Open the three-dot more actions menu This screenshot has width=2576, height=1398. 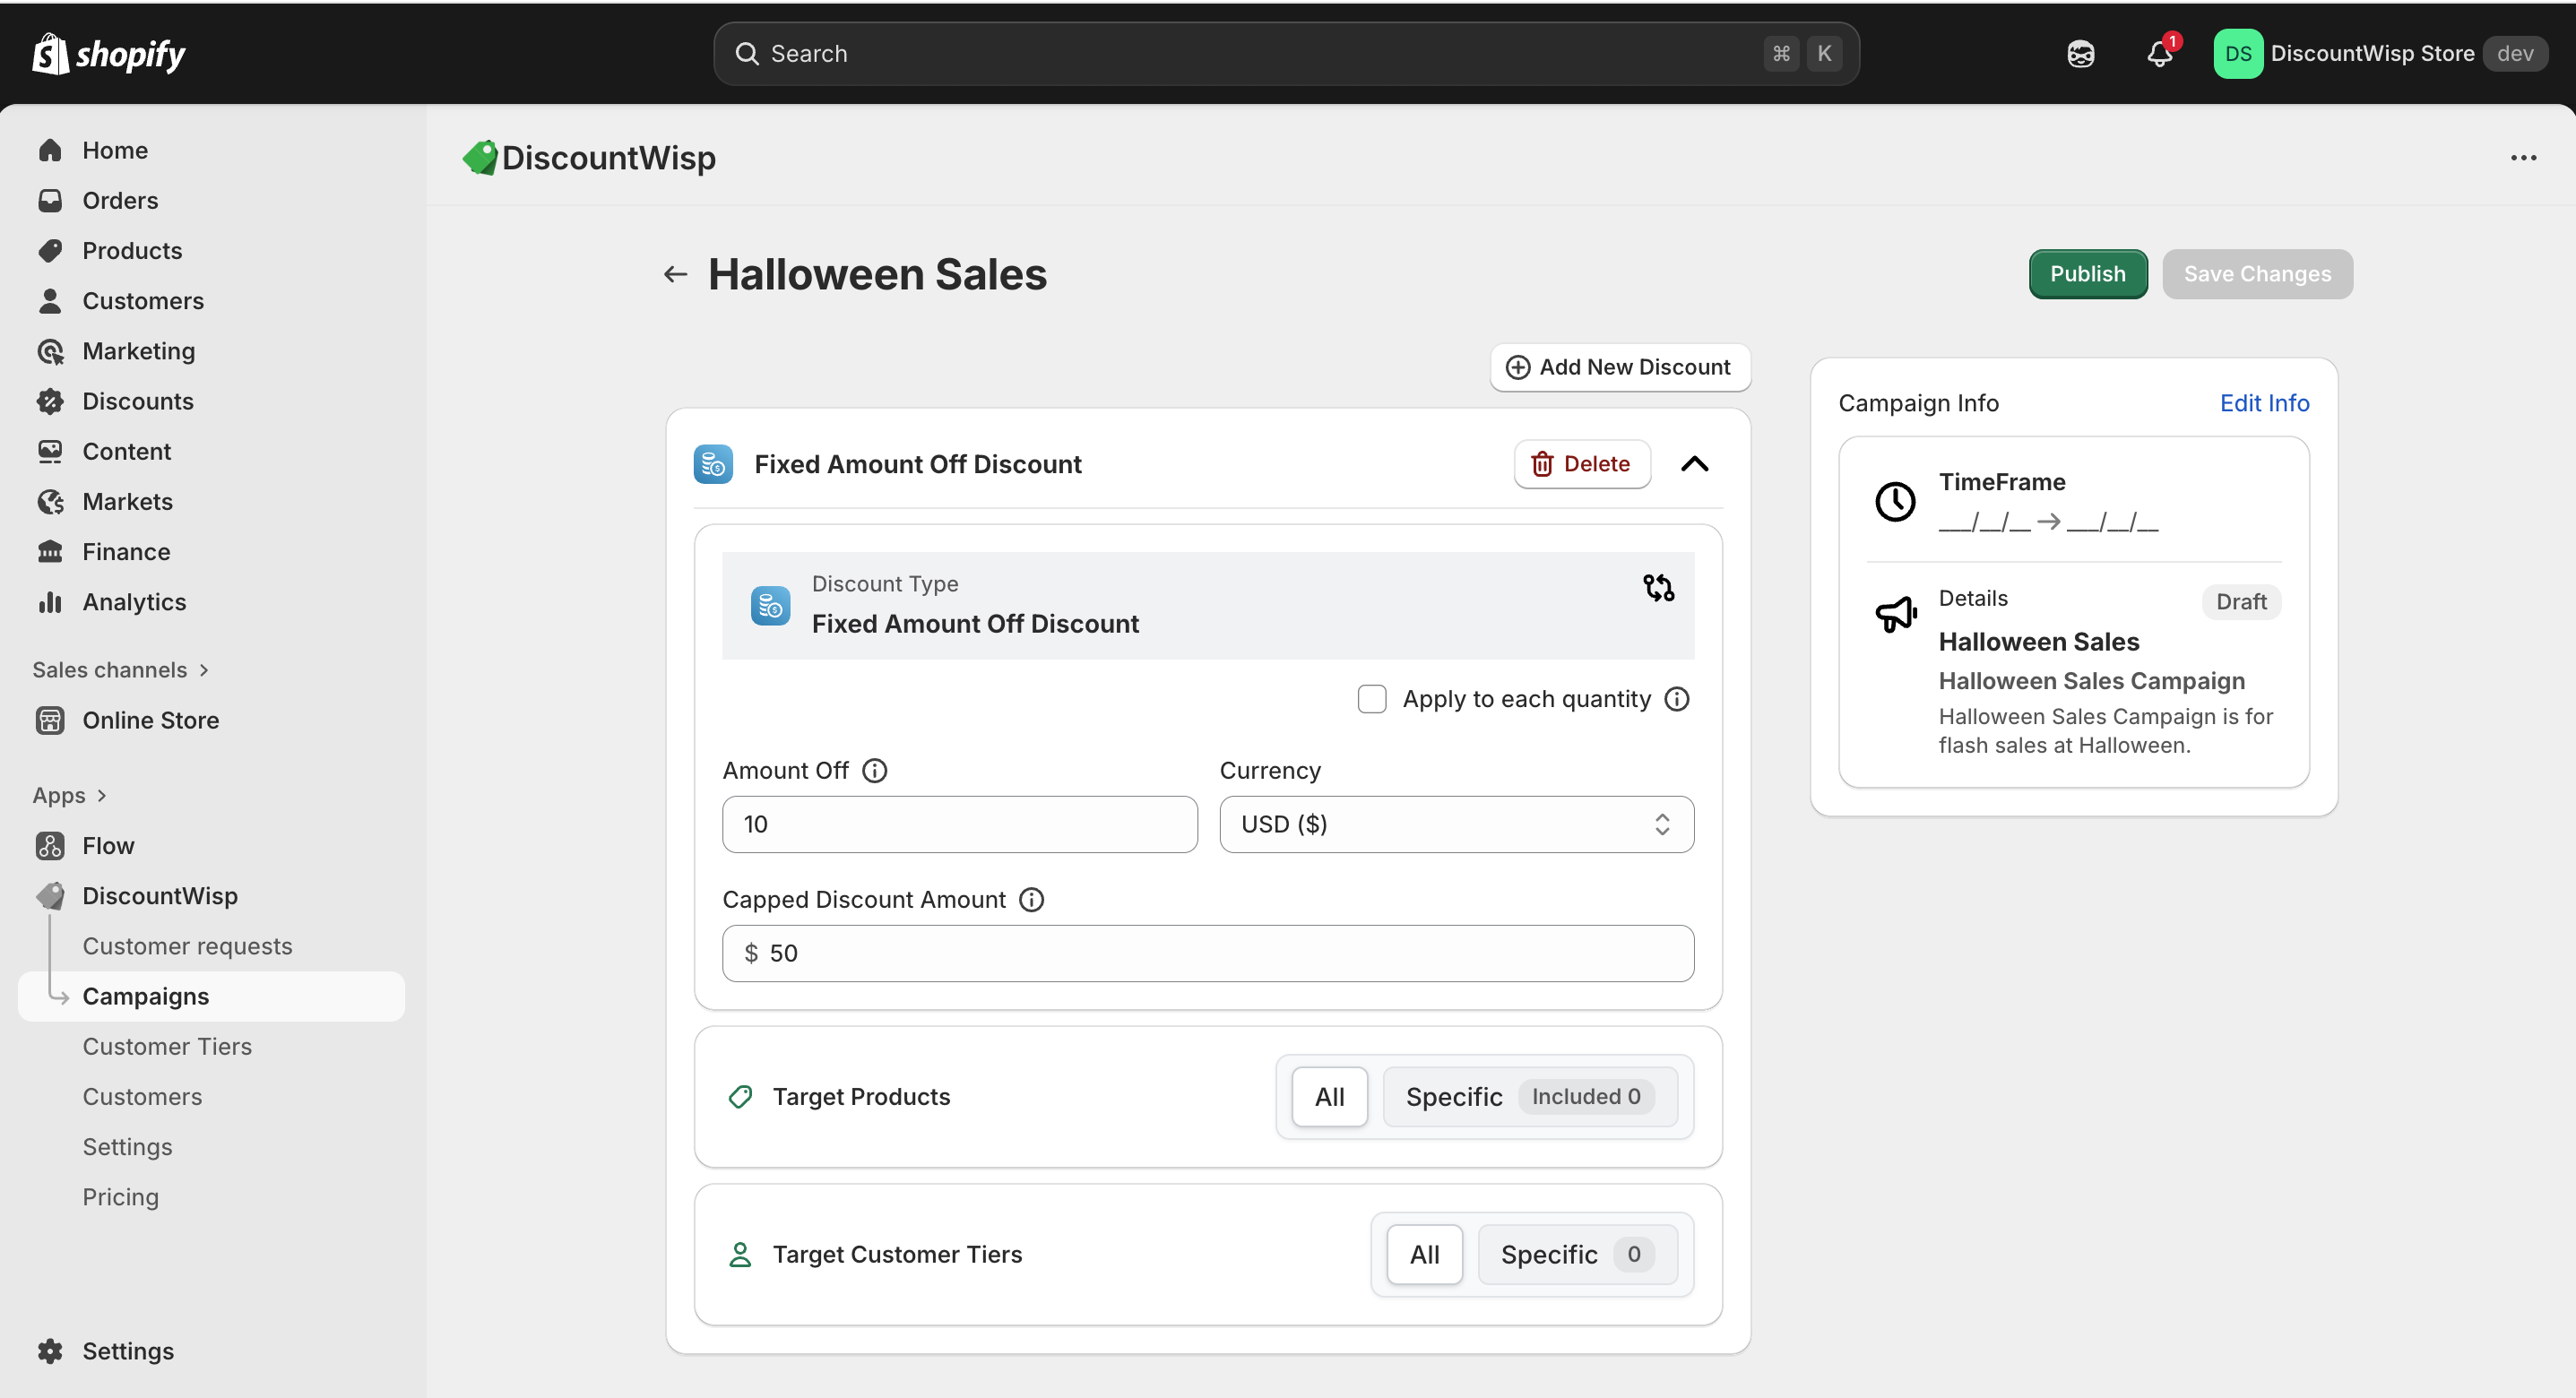(2523, 158)
